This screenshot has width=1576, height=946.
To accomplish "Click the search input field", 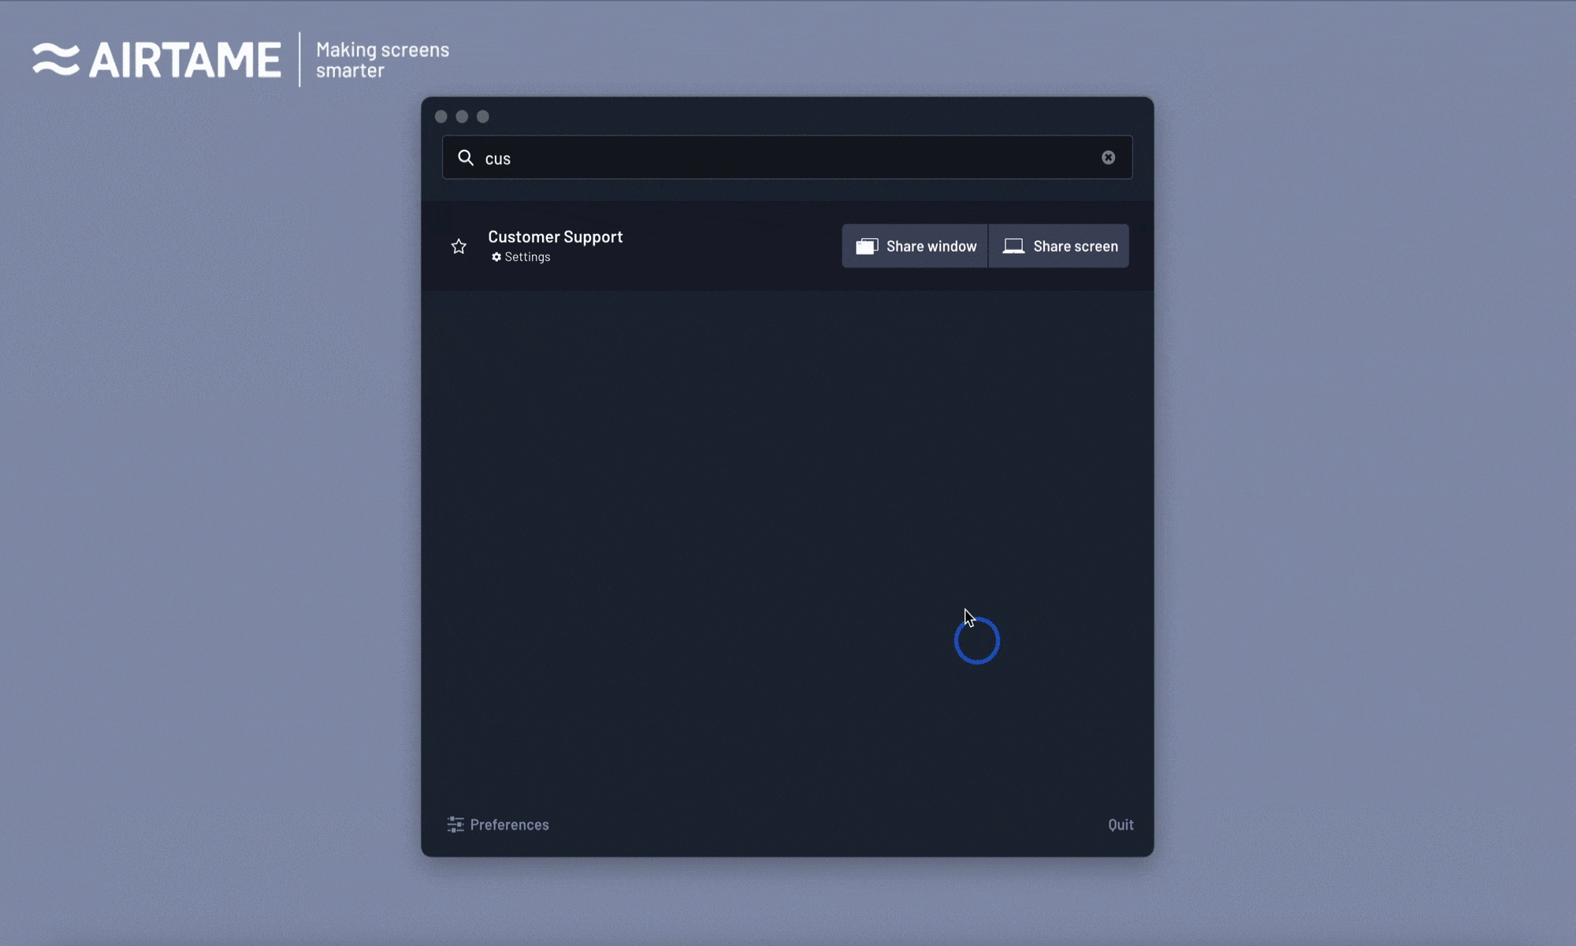I will tap(787, 157).
